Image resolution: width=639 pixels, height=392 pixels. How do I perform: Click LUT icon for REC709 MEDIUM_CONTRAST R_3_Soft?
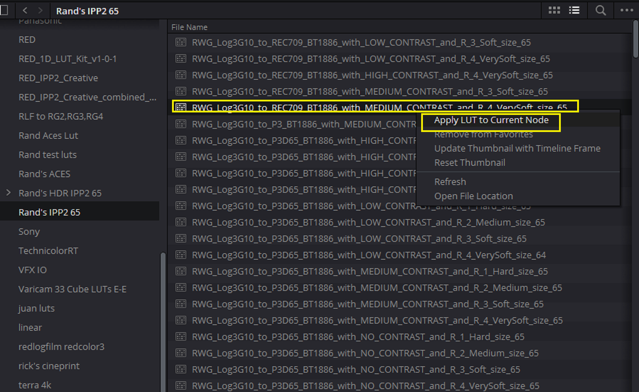coord(181,91)
